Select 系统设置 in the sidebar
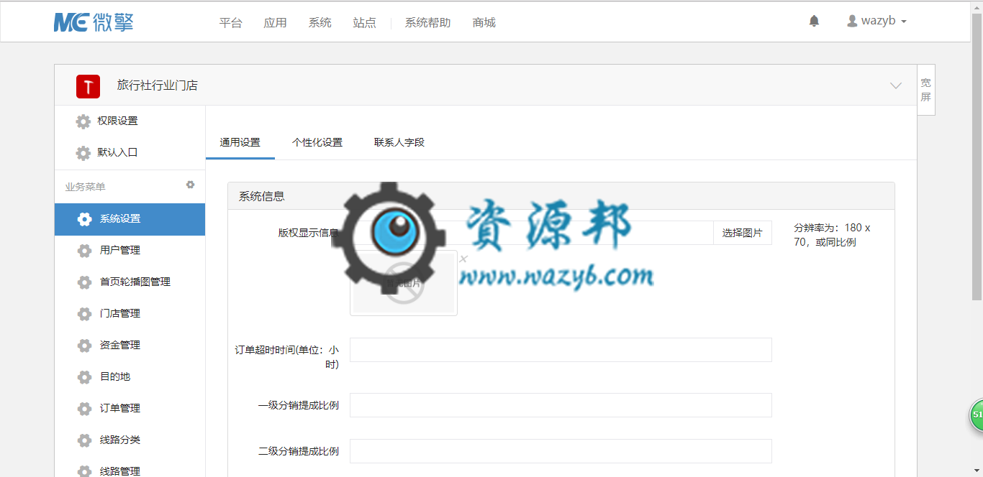The height and width of the screenshot is (477, 983). click(x=130, y=219)
